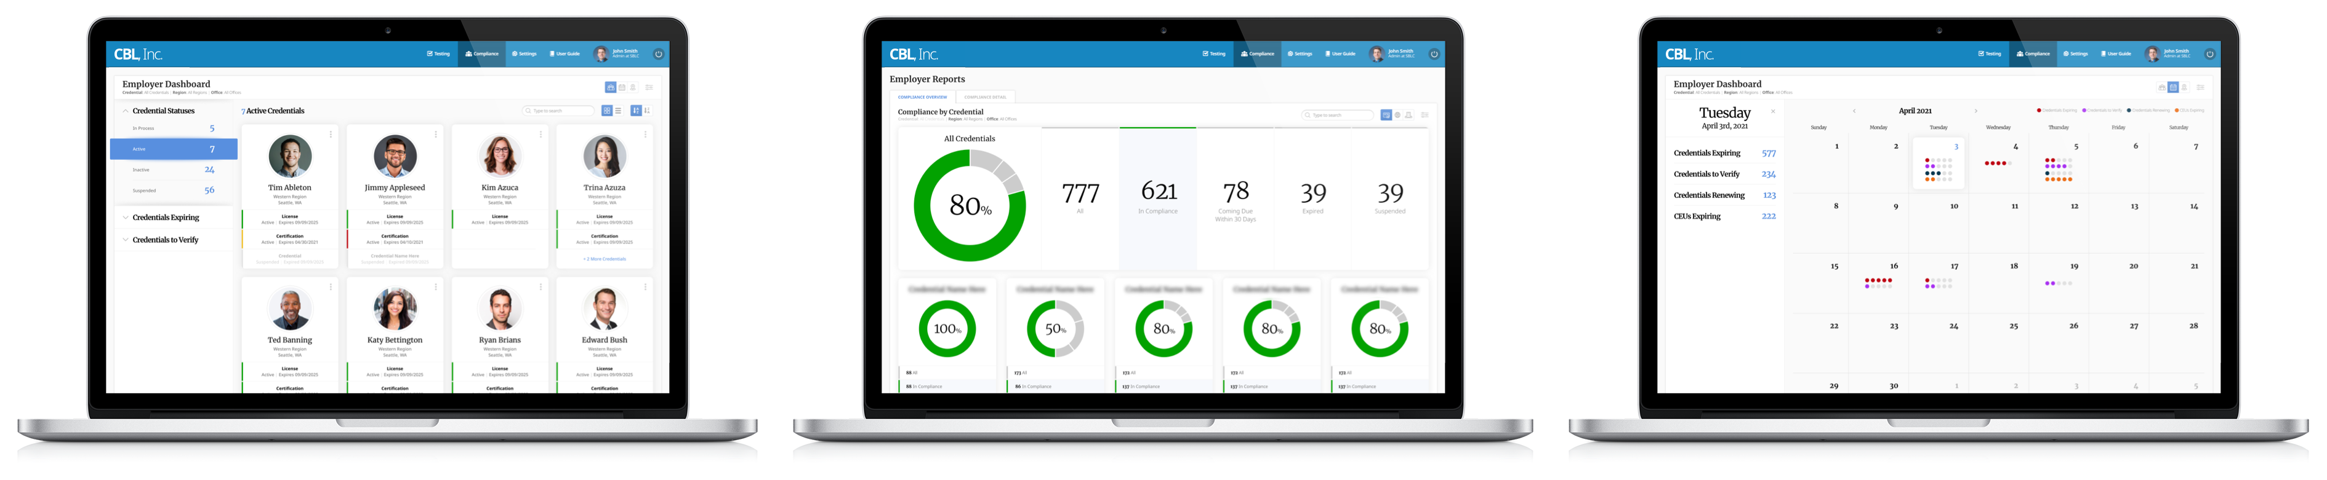Select calendar dashboard view on left laptop

[622, 87]
